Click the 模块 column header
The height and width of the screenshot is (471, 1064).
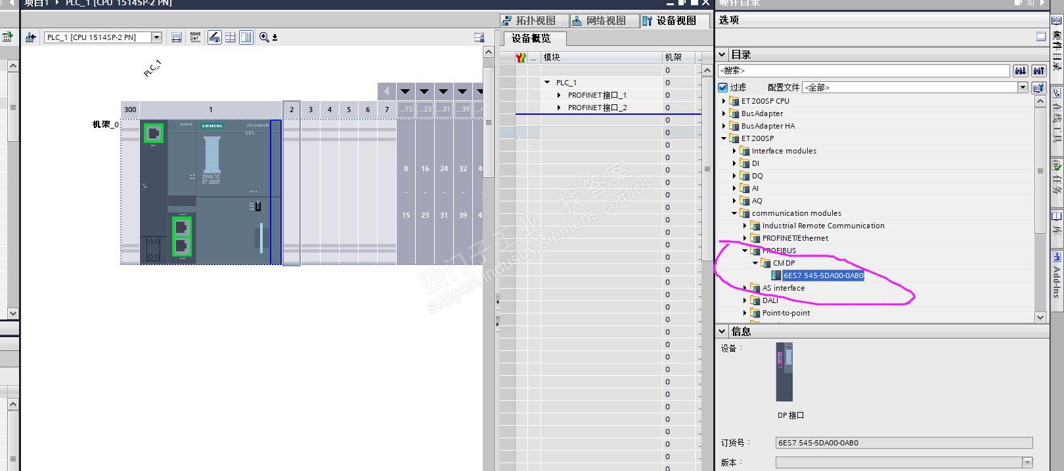coord(600,57)
